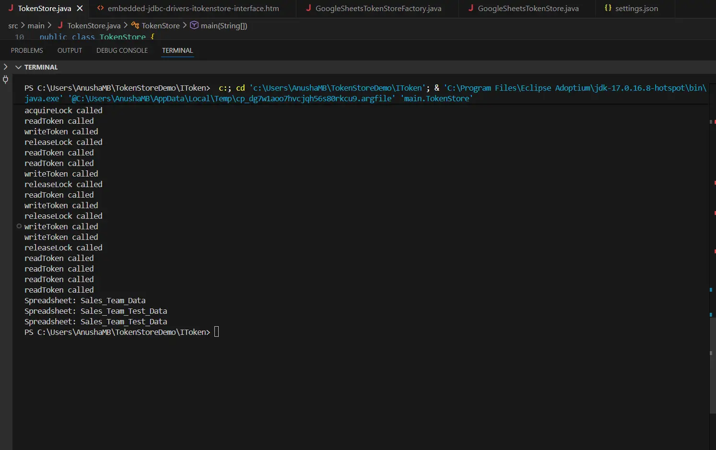Switch to the OUTPUT panel tab
The image size is (716, 450).
(x=70, y=50)
